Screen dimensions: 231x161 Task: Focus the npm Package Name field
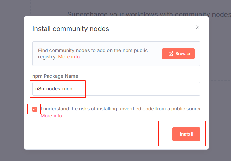pyautogui.click(x=116, y=89)
